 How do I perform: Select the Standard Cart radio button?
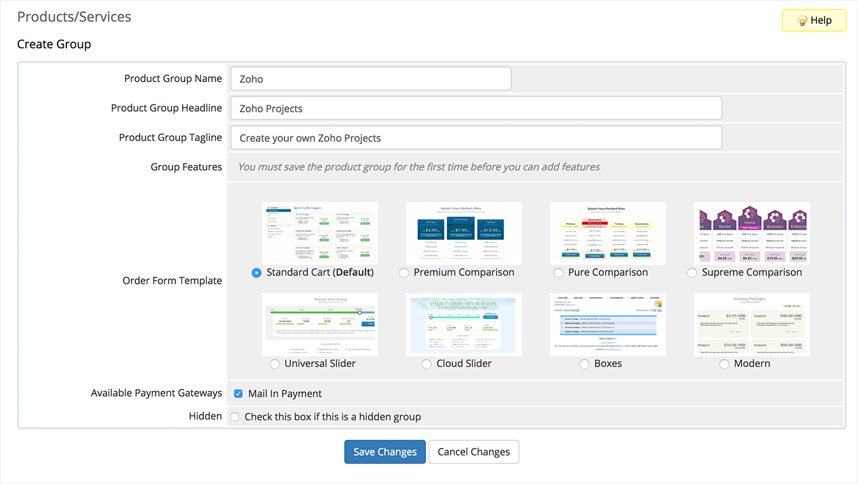pyautogui.click(x=256, y=273)
